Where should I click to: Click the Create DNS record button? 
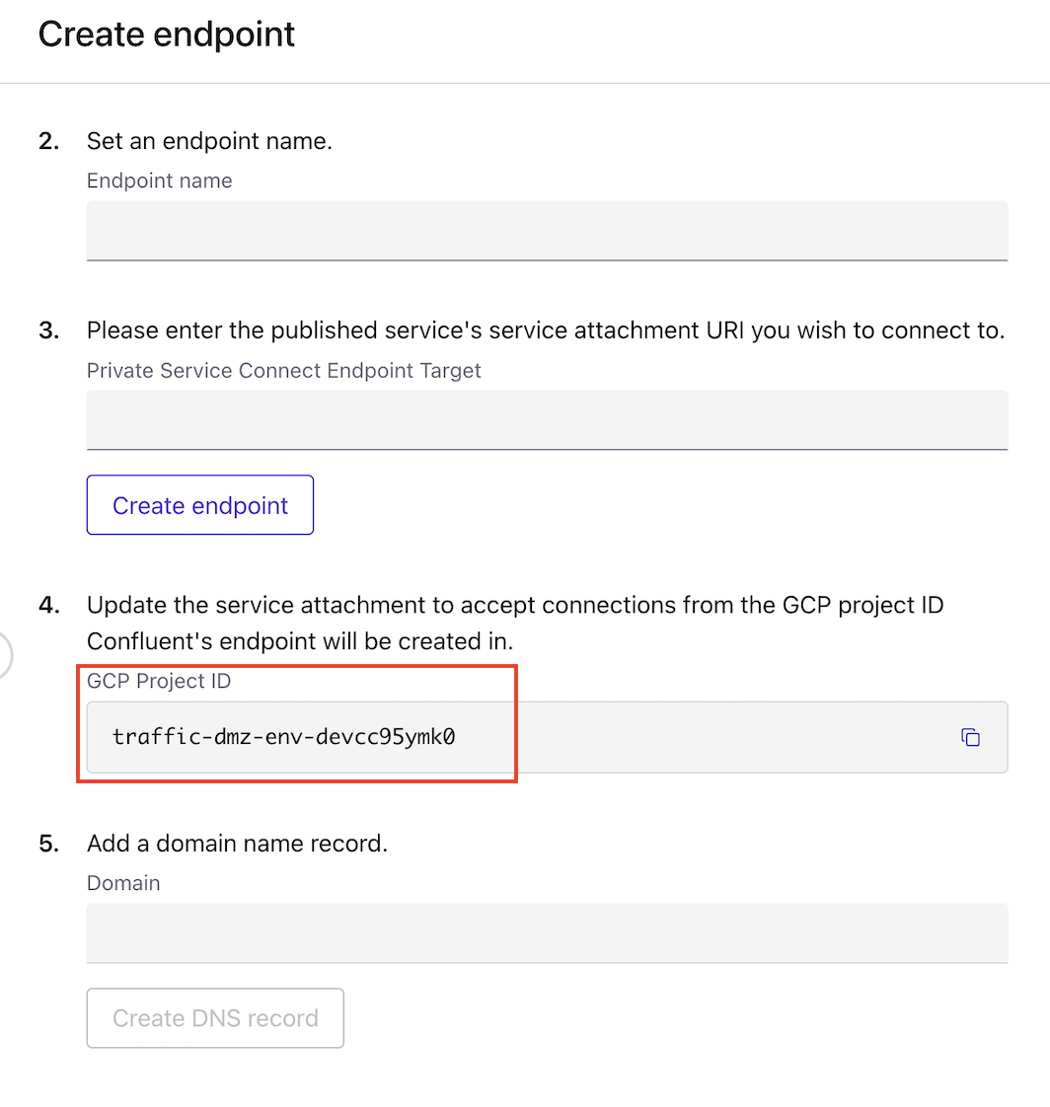click(x=214, y=1017)
